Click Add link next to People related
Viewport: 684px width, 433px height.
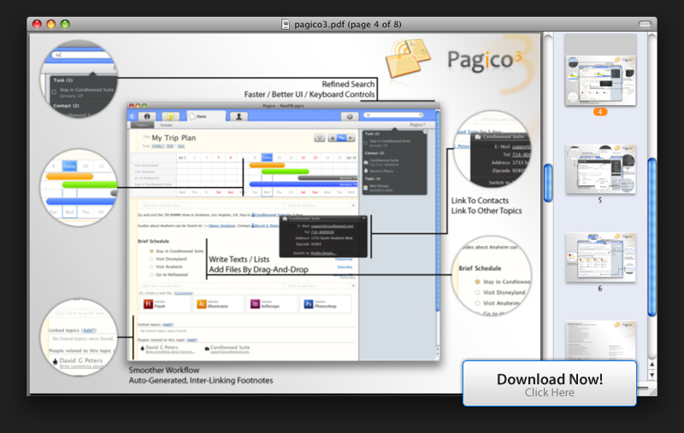pyautogui.click(x=192, y=340)
